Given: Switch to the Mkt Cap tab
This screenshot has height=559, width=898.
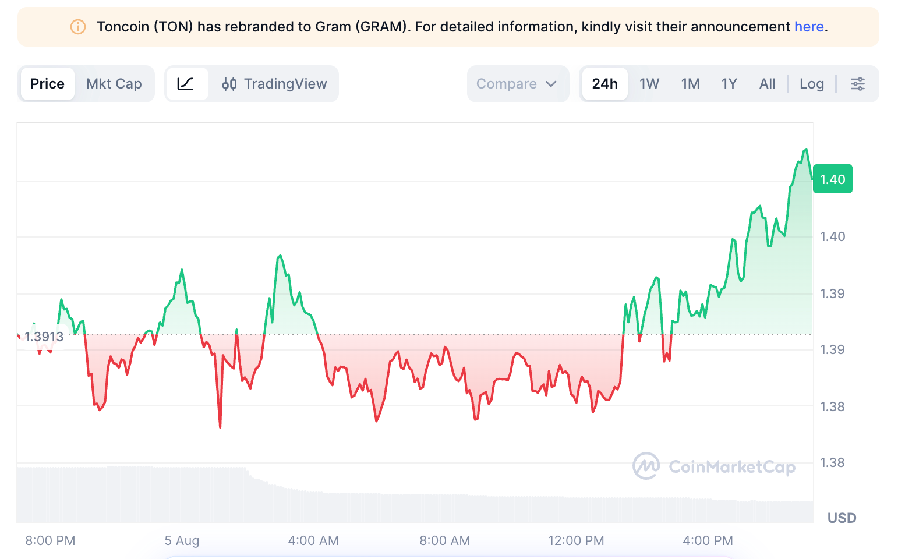Looking at the screenshot, I should tap(114, 84).
